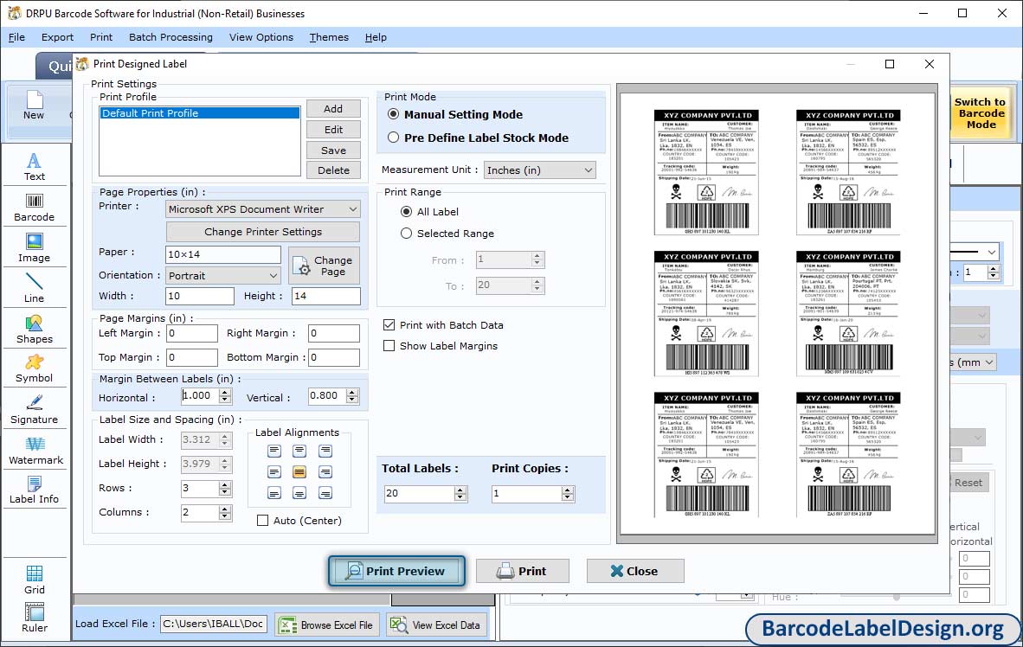Select the Text tool in sidebar
Viewport: 1023px width, 647px height.
click(34, 167)
